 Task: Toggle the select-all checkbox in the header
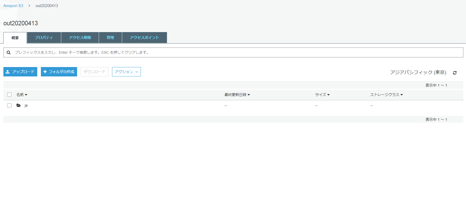click(9, 95)
